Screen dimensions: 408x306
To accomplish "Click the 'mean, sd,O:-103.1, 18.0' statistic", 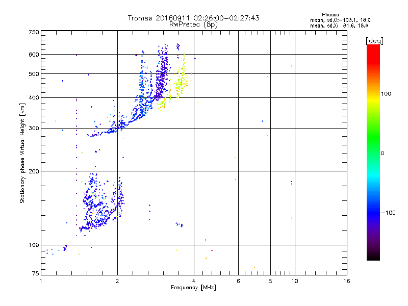I will (x=340, y=20).
